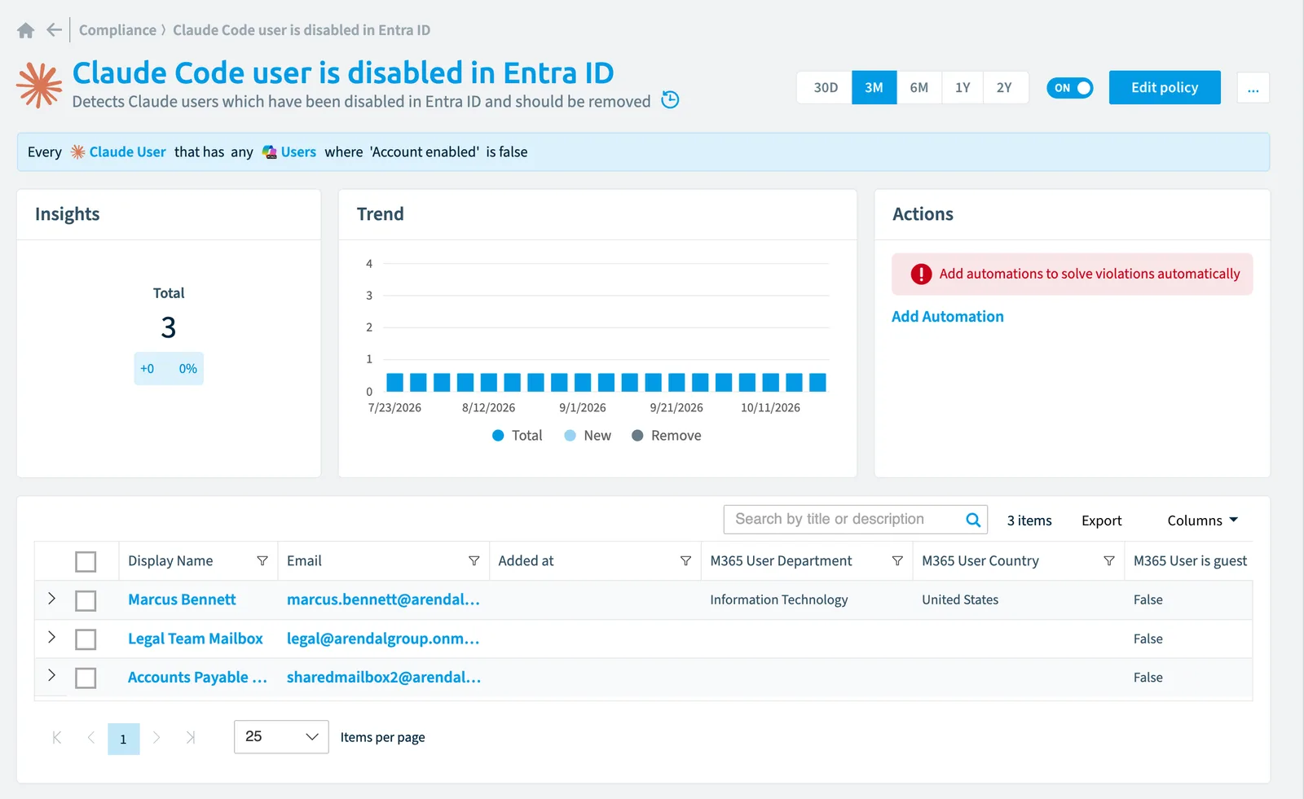Click the Edit policy button
Viewport: 1304px width, 799px height.
(x=1165, y=88)
